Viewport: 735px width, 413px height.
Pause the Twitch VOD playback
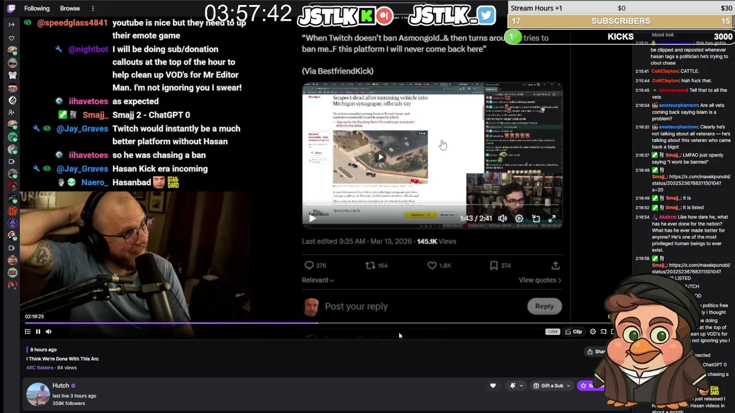tap(38, 332)
